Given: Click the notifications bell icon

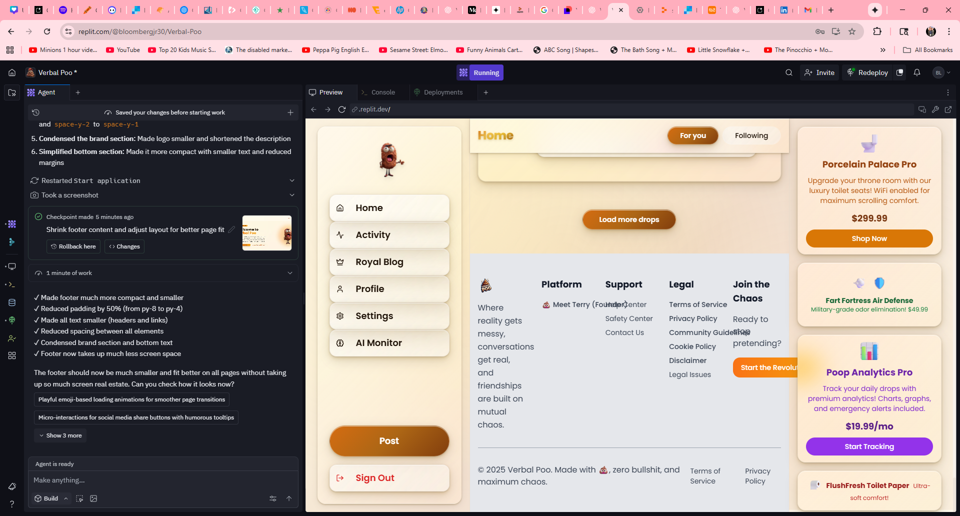Looking at the screenshot, I should (x=916, y=72).
